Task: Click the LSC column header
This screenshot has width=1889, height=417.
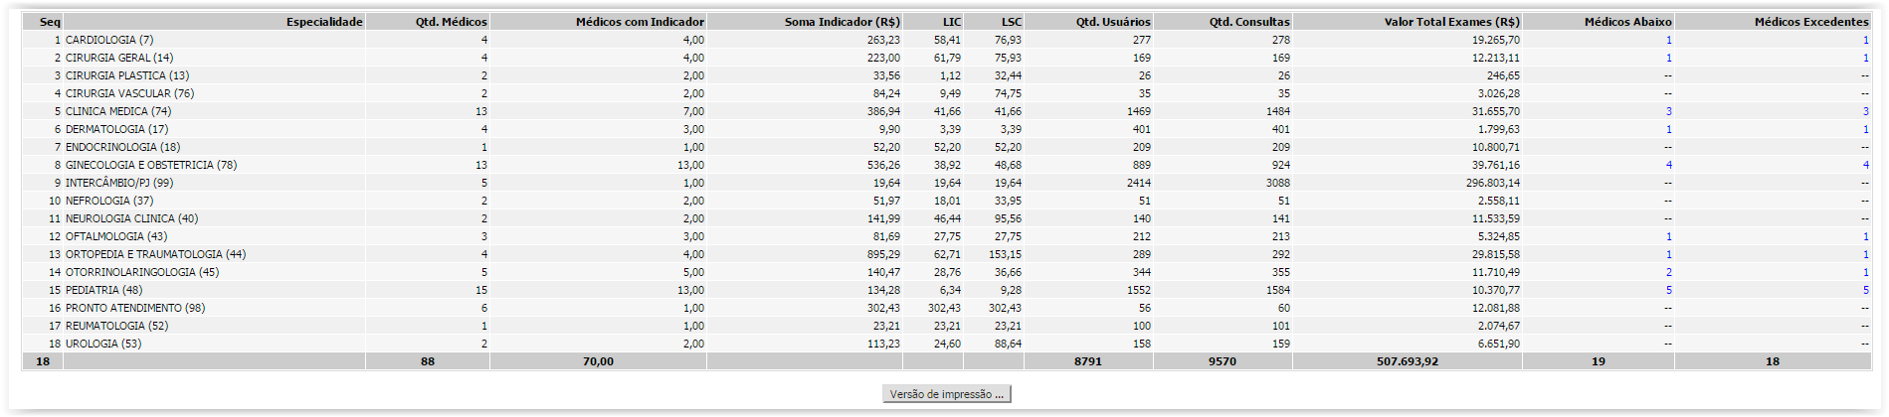Action: 1012,22
